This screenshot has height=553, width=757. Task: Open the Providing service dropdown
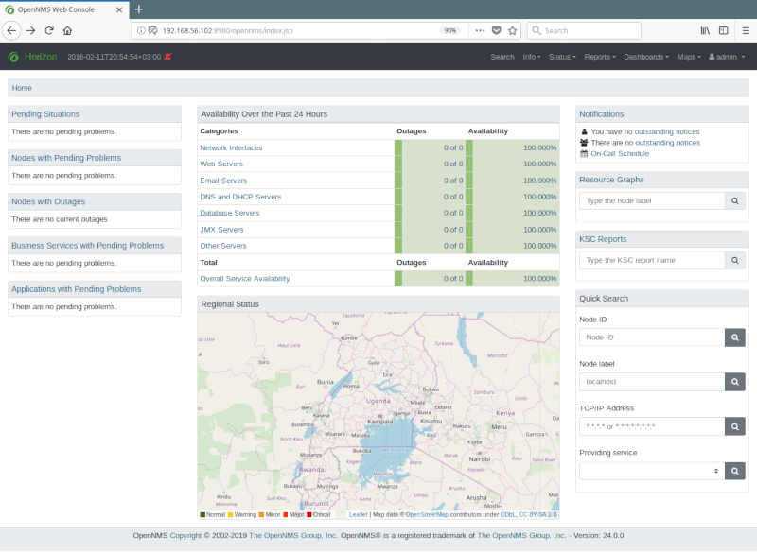(x=651, y=470)
